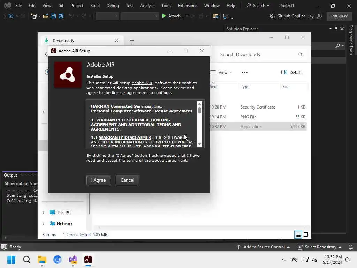357x268 pixels.
Task: Select the Application file row
Action: [x=258, y=127]
